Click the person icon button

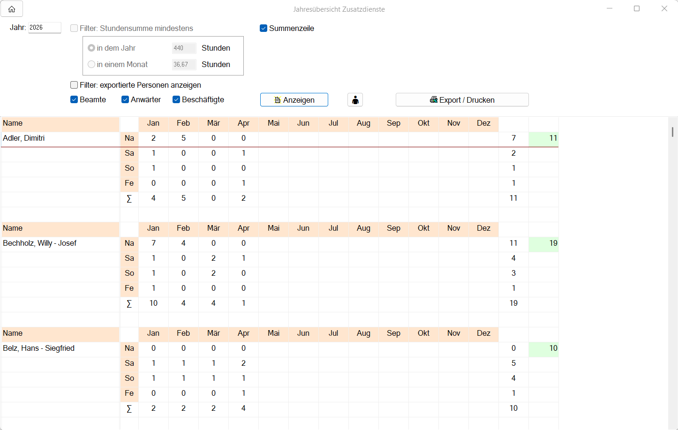(x=355, y=100)
